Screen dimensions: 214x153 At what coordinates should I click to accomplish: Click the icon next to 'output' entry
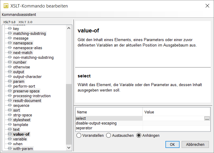(x=10, y=72)
